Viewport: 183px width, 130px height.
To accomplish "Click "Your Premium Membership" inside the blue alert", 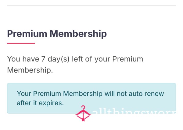I will point(60,94).
